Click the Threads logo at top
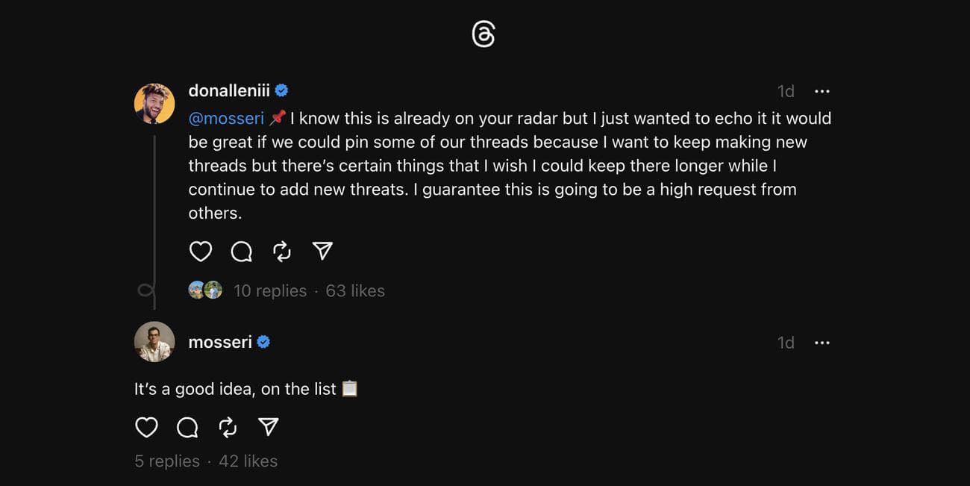The image size is (970, 486). (x=484, y=34)
